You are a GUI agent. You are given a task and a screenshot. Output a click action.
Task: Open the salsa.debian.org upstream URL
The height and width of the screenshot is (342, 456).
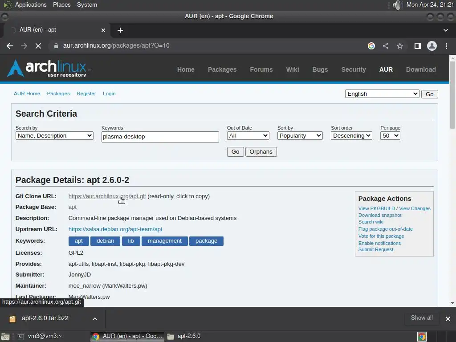tap(115, 229)
